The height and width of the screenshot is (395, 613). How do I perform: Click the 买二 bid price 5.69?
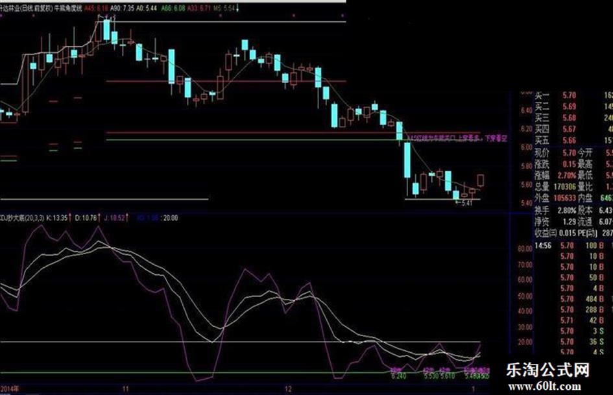point(569,106)
